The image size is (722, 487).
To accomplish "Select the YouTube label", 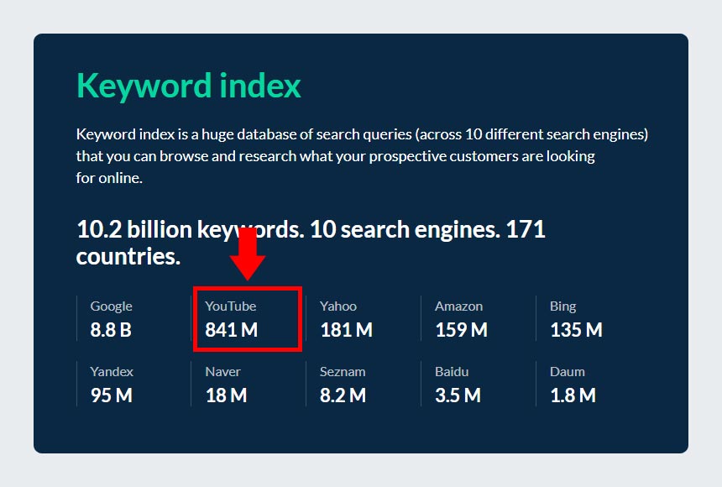I will (230, 306).
